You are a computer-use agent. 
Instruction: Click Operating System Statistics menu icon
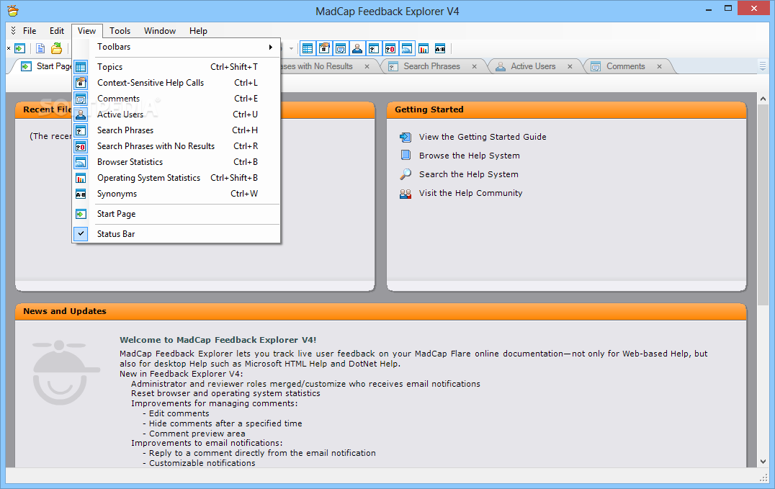click(81, 178)
